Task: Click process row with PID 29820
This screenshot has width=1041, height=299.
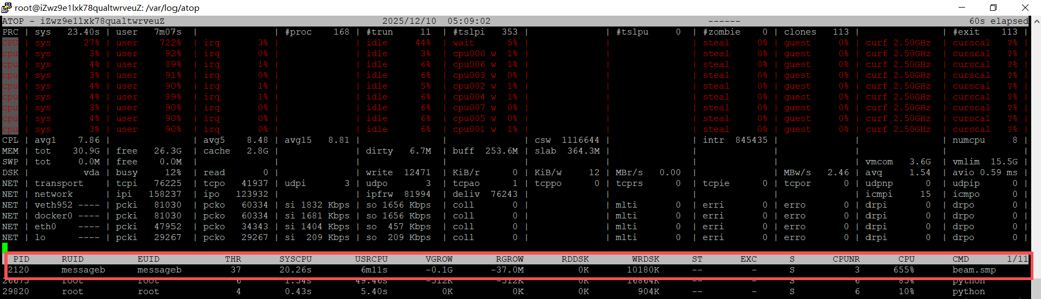Action: tap(18, 291)
